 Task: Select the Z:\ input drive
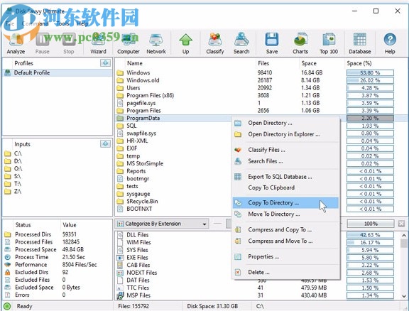pyautogui.click(x=18, y=191)
